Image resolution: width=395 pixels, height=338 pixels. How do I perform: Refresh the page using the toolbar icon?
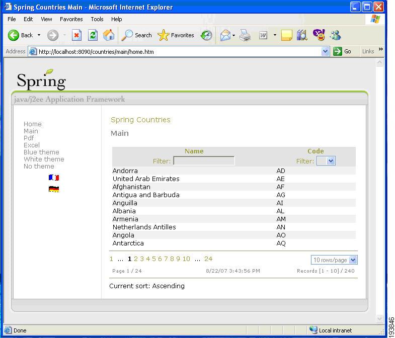93,35
